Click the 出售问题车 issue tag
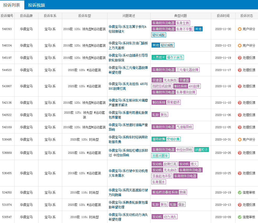The height and width of the screenshot is (223, 258). (160, 156)
